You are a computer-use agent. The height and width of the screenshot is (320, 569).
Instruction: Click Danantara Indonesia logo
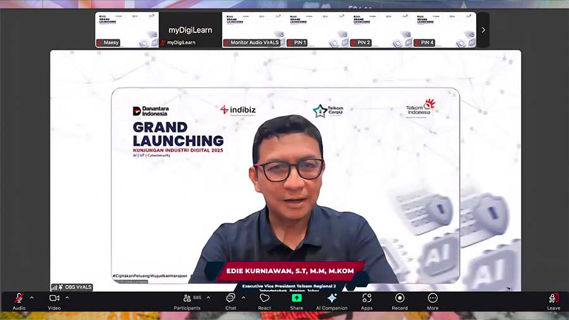tap(150, 111)
